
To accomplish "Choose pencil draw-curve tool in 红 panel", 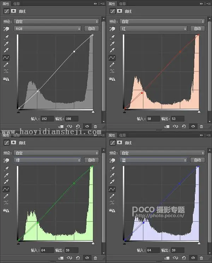I will [112, 64].
